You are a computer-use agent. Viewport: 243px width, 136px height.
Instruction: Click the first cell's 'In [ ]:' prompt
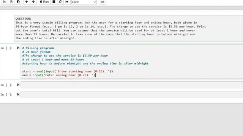click(x=6, y=48)
